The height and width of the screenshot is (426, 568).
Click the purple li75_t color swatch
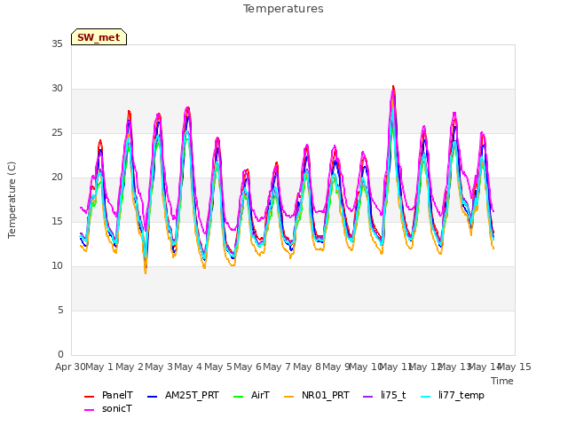point(367,397)
